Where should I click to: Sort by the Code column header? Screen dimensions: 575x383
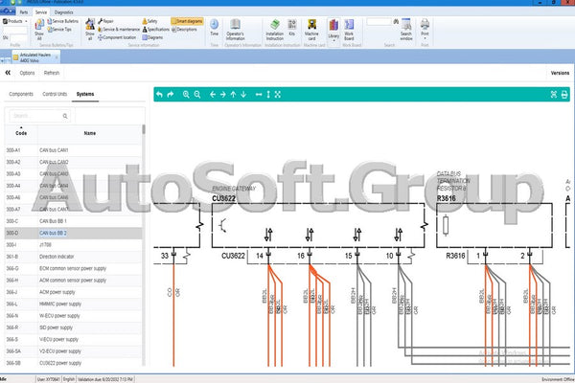(x=21, y=133)
